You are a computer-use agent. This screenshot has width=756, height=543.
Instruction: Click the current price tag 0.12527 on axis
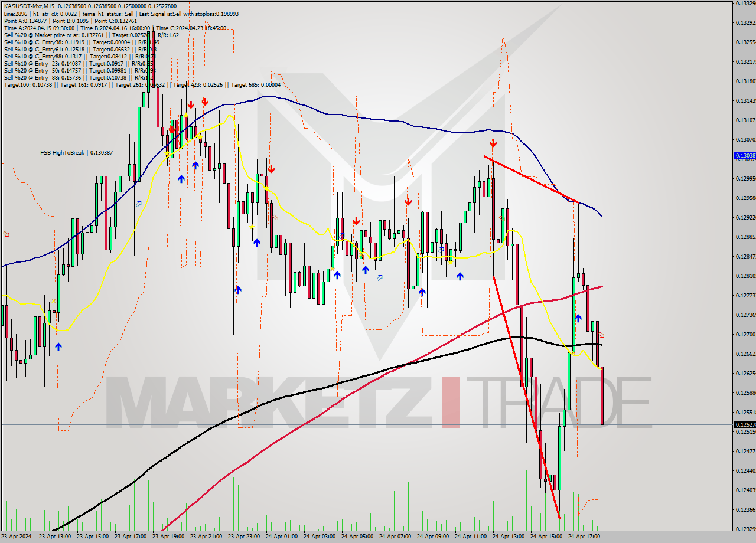click(x=744, y=424)
